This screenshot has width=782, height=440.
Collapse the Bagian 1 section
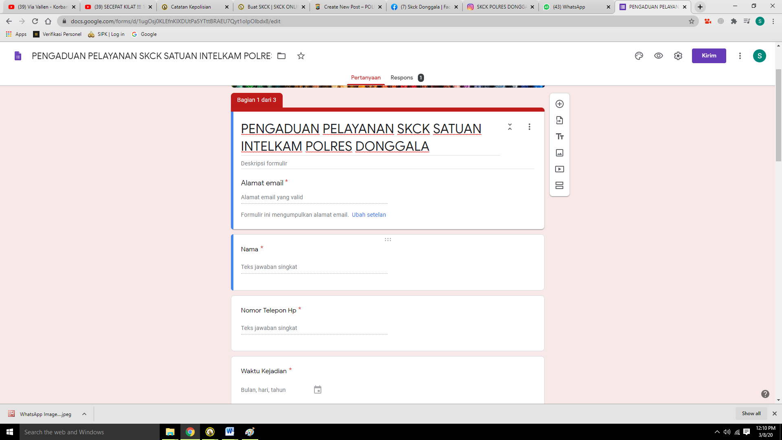[x=510, y=127]
